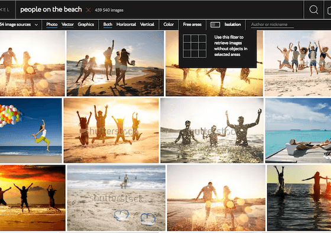The height and width of the screenshot is (233, 331).
Task: Open the Free areas filter
Action: (192, 24)
